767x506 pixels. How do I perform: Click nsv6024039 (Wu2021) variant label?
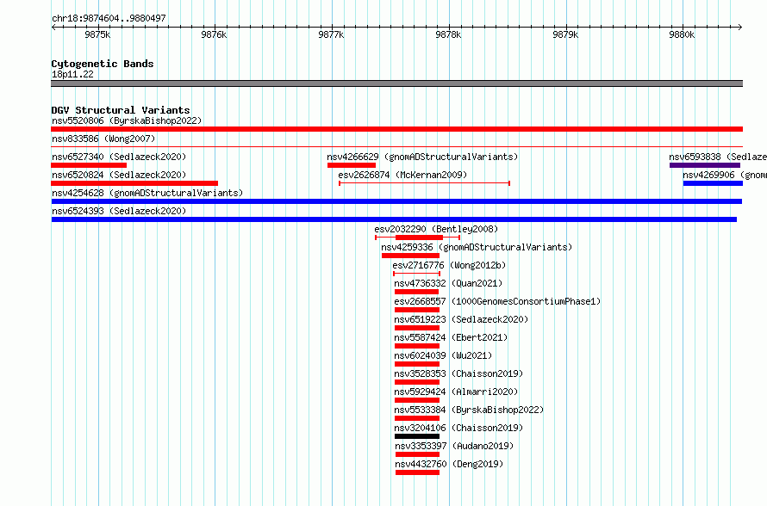tap(443, 355)
